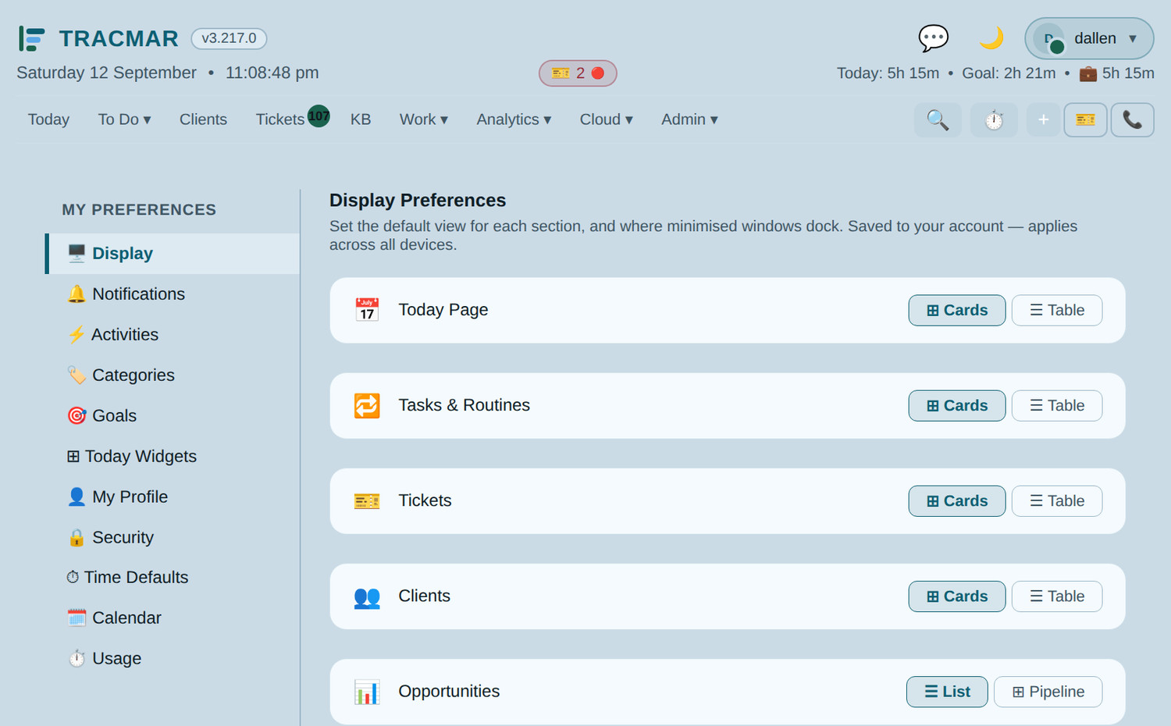
Task: Click the Today Page calendar icon
Action: click(x=367, y=310)
